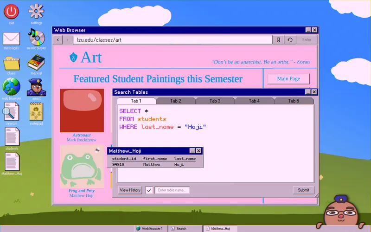
Task: Click the Frog and Prey title link
Action: 82,191
